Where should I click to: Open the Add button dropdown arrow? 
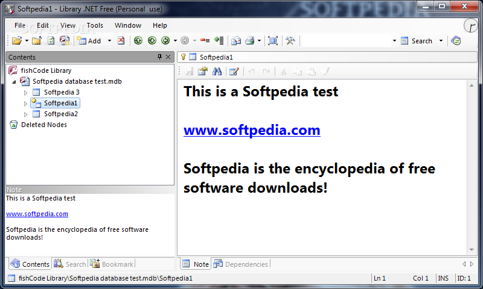point(109,40)
